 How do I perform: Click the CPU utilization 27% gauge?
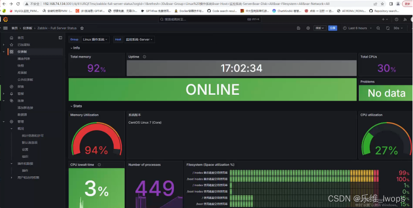[386, 138]
